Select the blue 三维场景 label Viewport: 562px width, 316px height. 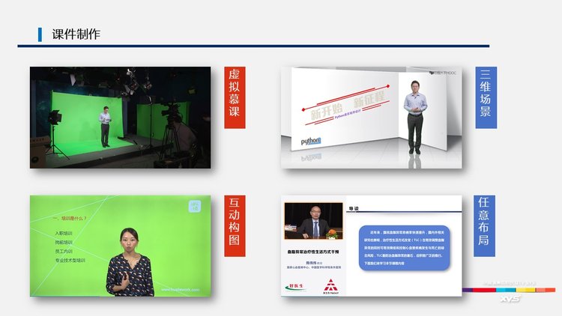pos(485,97)
